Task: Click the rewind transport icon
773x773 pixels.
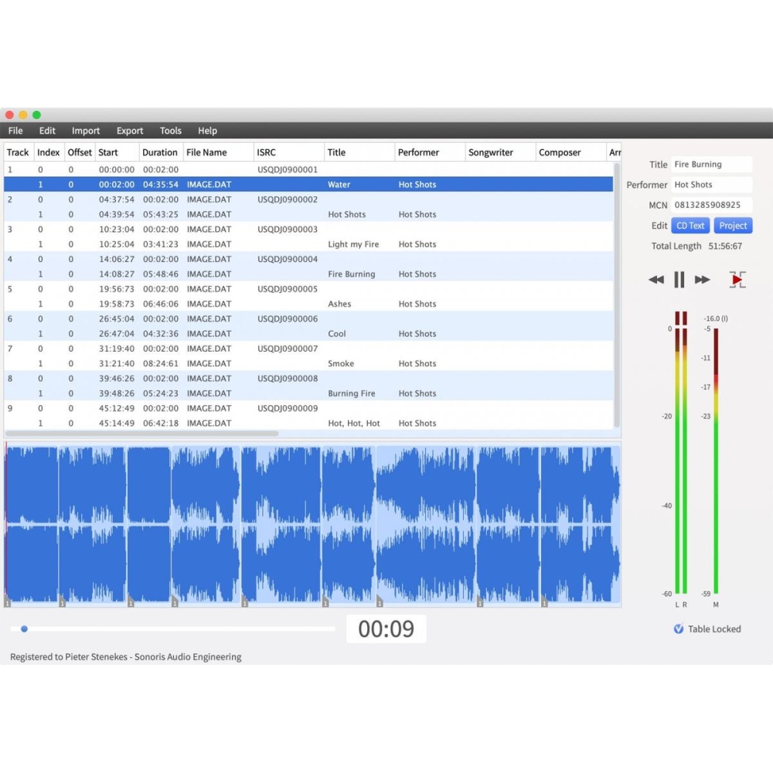Action: coord(656,279)
